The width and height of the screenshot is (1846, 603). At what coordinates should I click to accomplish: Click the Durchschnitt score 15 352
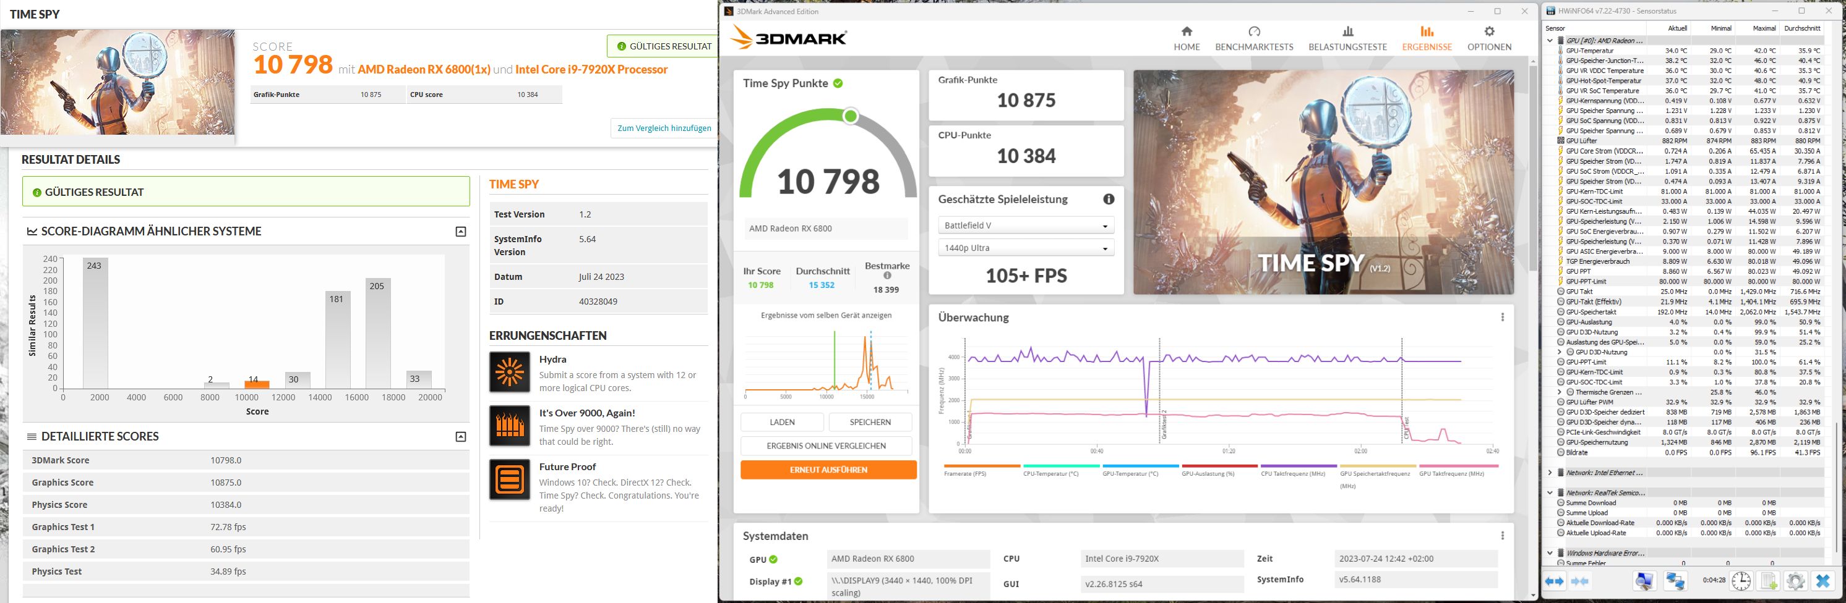tap(822, 285)
